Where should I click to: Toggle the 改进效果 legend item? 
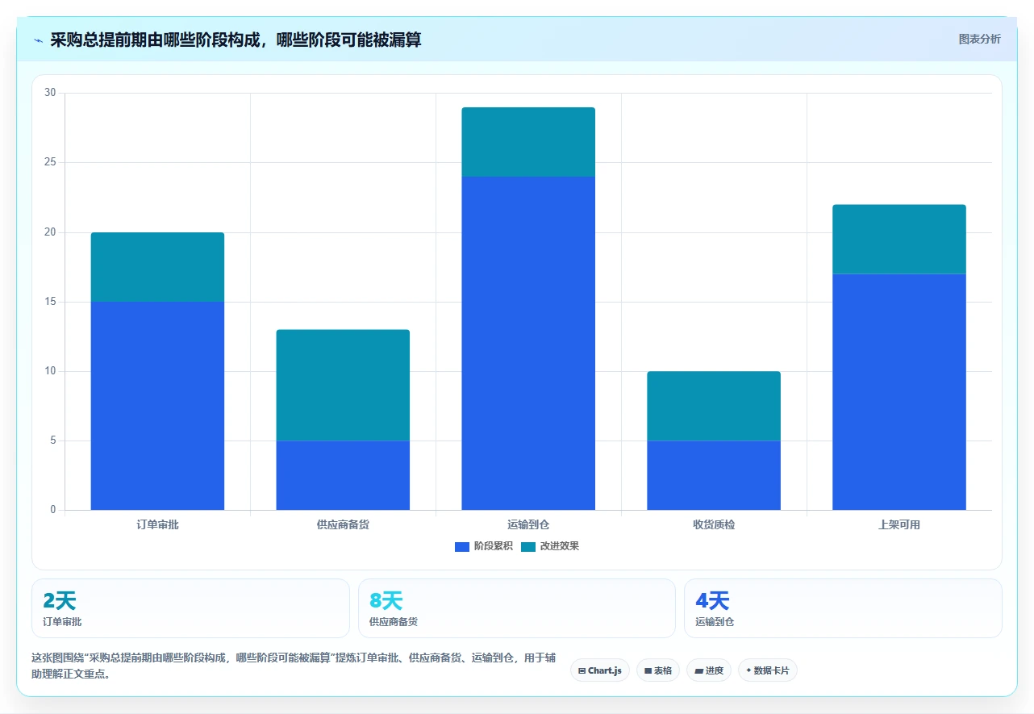550,546
